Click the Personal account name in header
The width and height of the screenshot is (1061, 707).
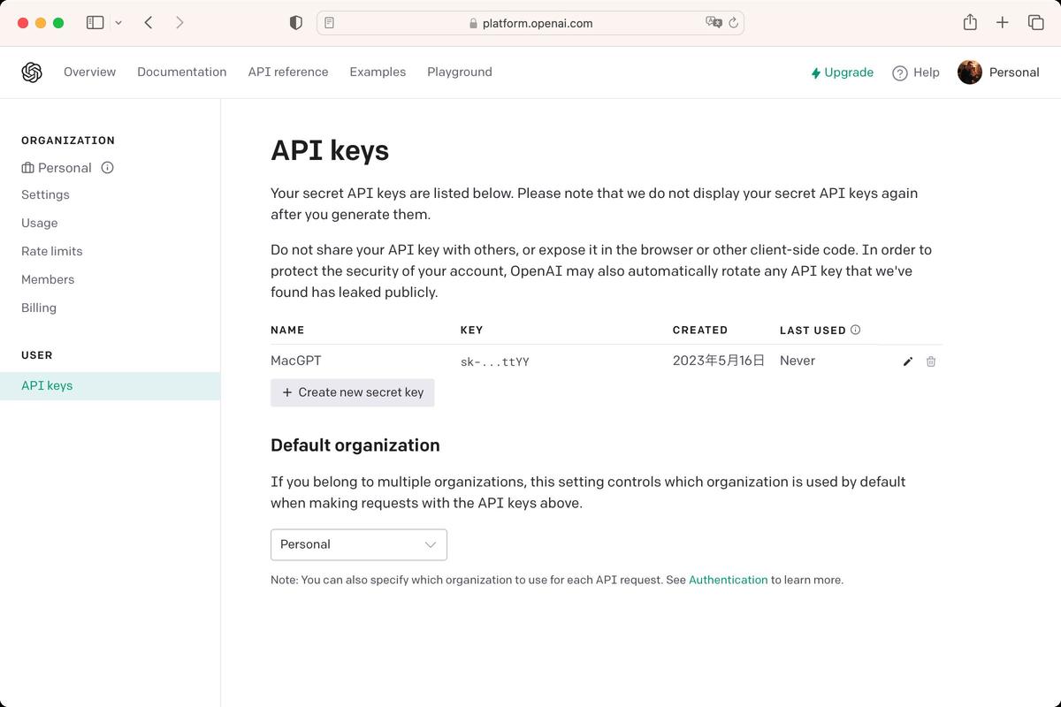[1014, 72]
